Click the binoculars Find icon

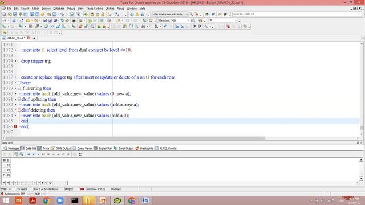coord(143,27)
